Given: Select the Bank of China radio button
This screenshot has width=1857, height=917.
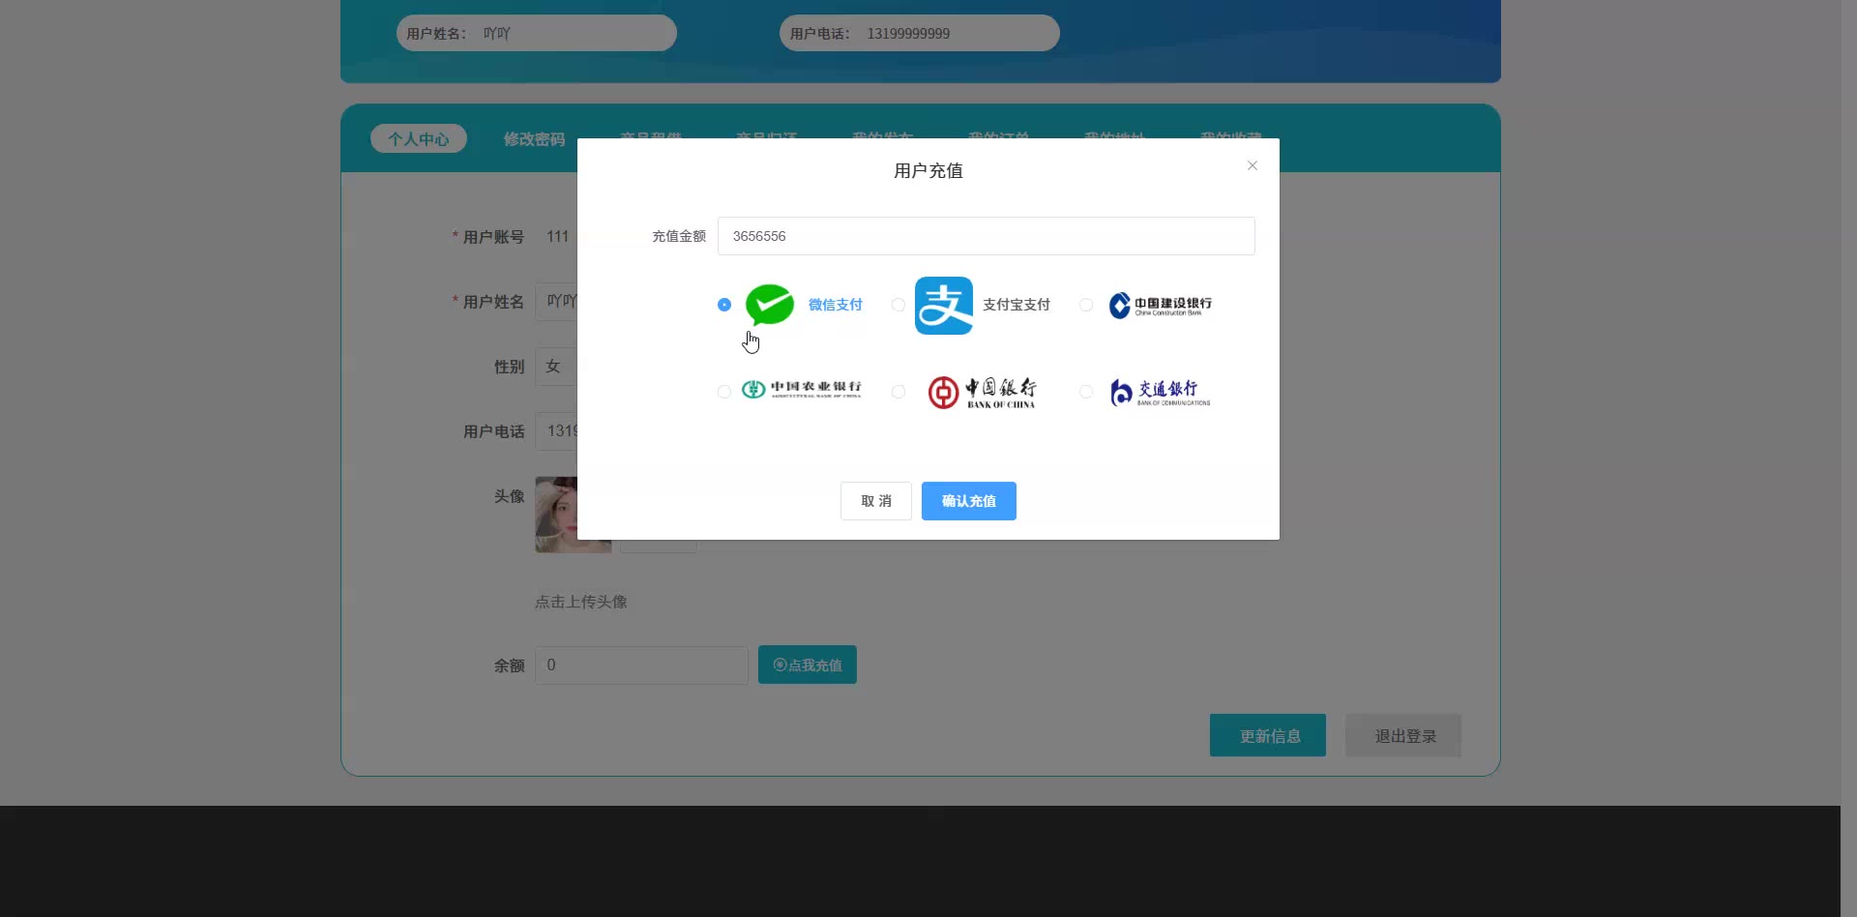Looking at the screenshot, I should pos(899,392).
